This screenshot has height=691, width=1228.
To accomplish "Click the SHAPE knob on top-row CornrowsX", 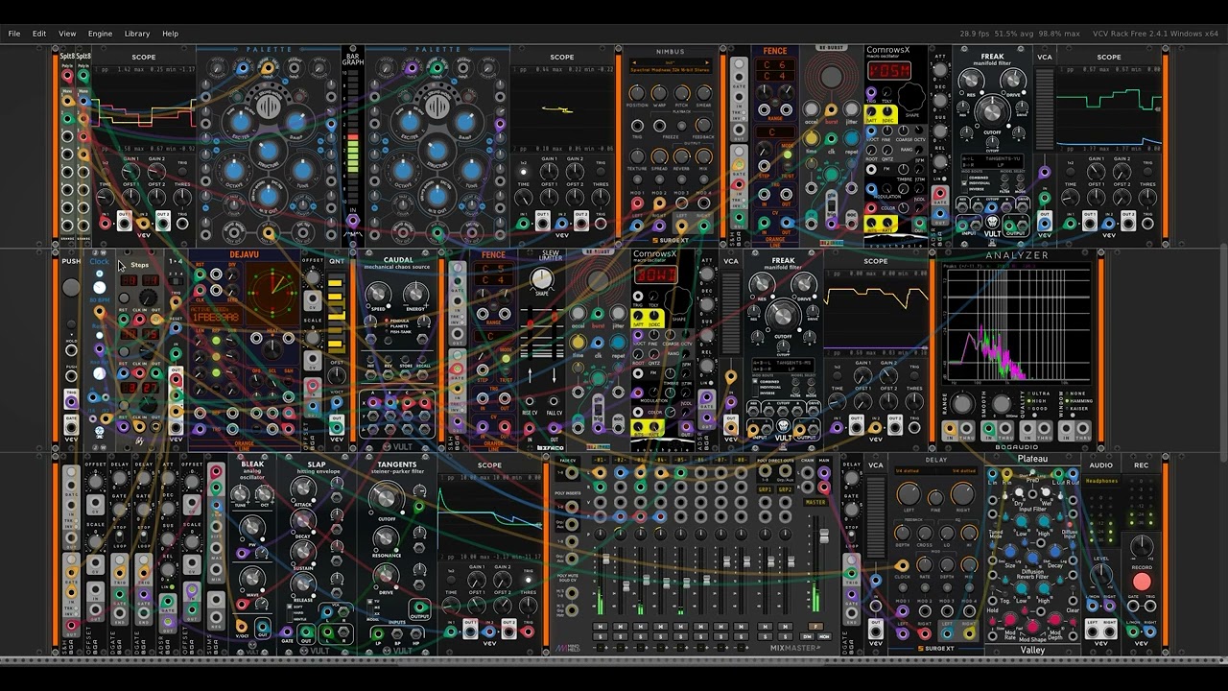I will point(909,96).
